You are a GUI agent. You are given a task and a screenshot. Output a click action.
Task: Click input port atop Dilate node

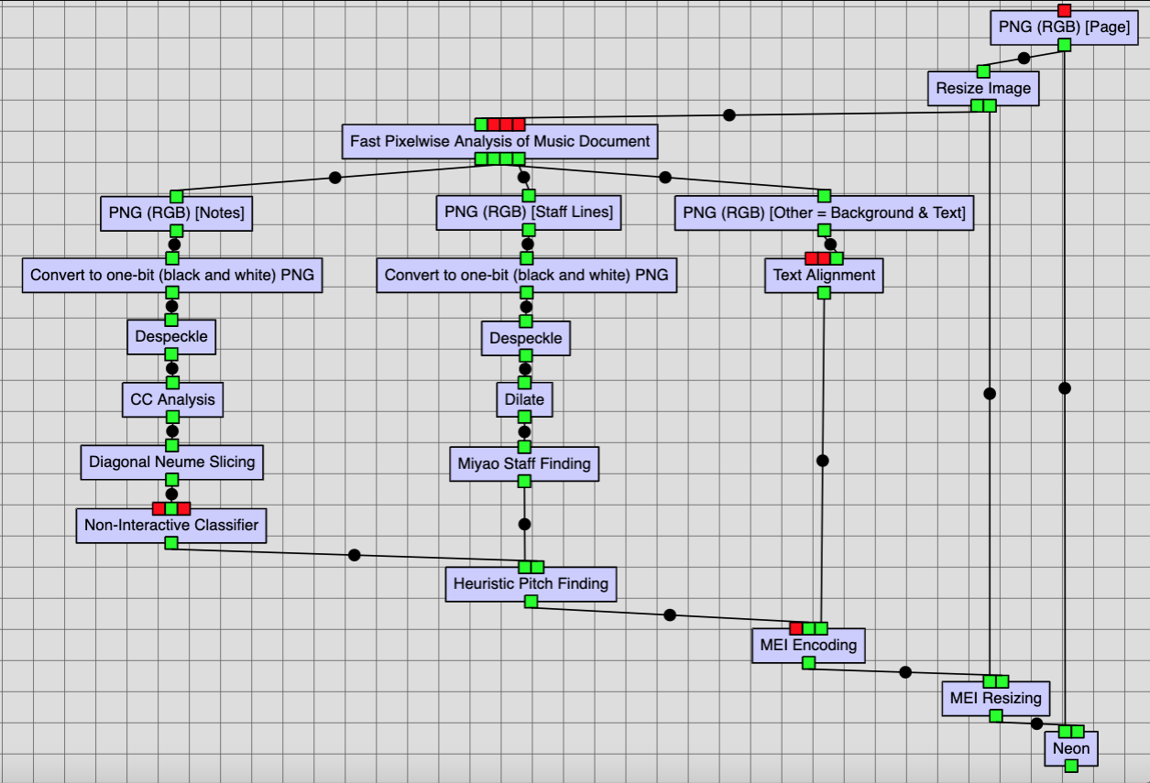[x=524, y=382]
